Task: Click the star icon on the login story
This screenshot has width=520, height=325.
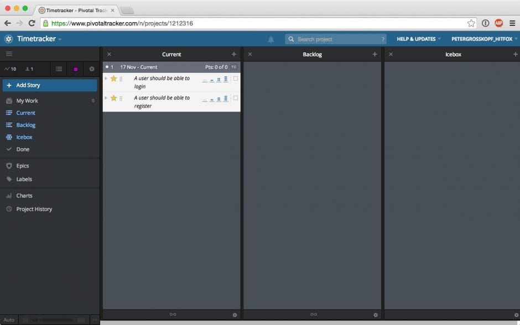Action: (113, 79)
